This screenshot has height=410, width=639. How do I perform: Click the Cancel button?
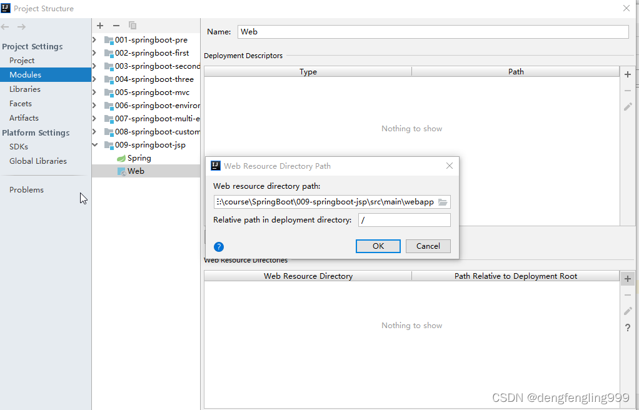click(x=428, y=246)
